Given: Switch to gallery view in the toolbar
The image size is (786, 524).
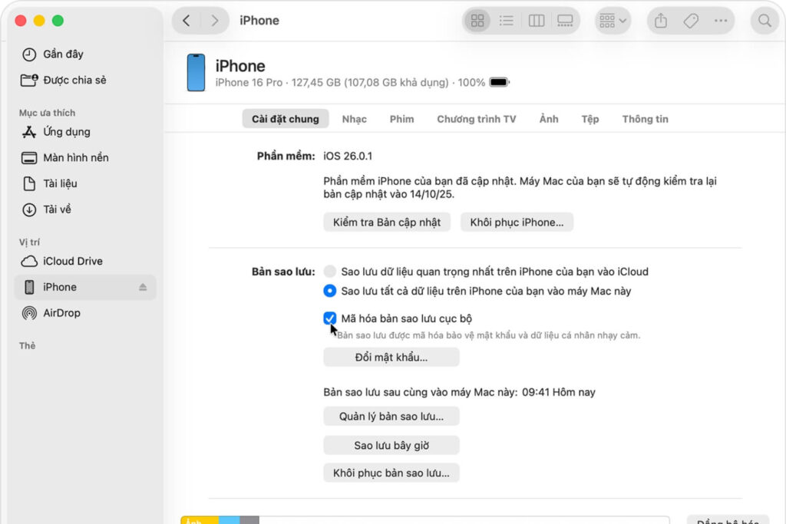Looking at the screenshot, I should (x=566, y=21).
